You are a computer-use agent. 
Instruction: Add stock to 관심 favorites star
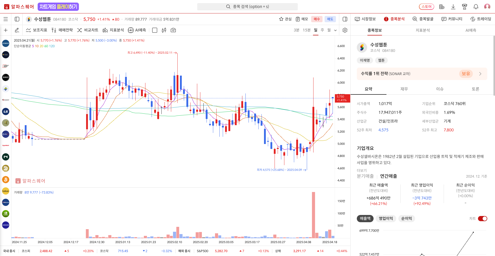pos(285,19)
